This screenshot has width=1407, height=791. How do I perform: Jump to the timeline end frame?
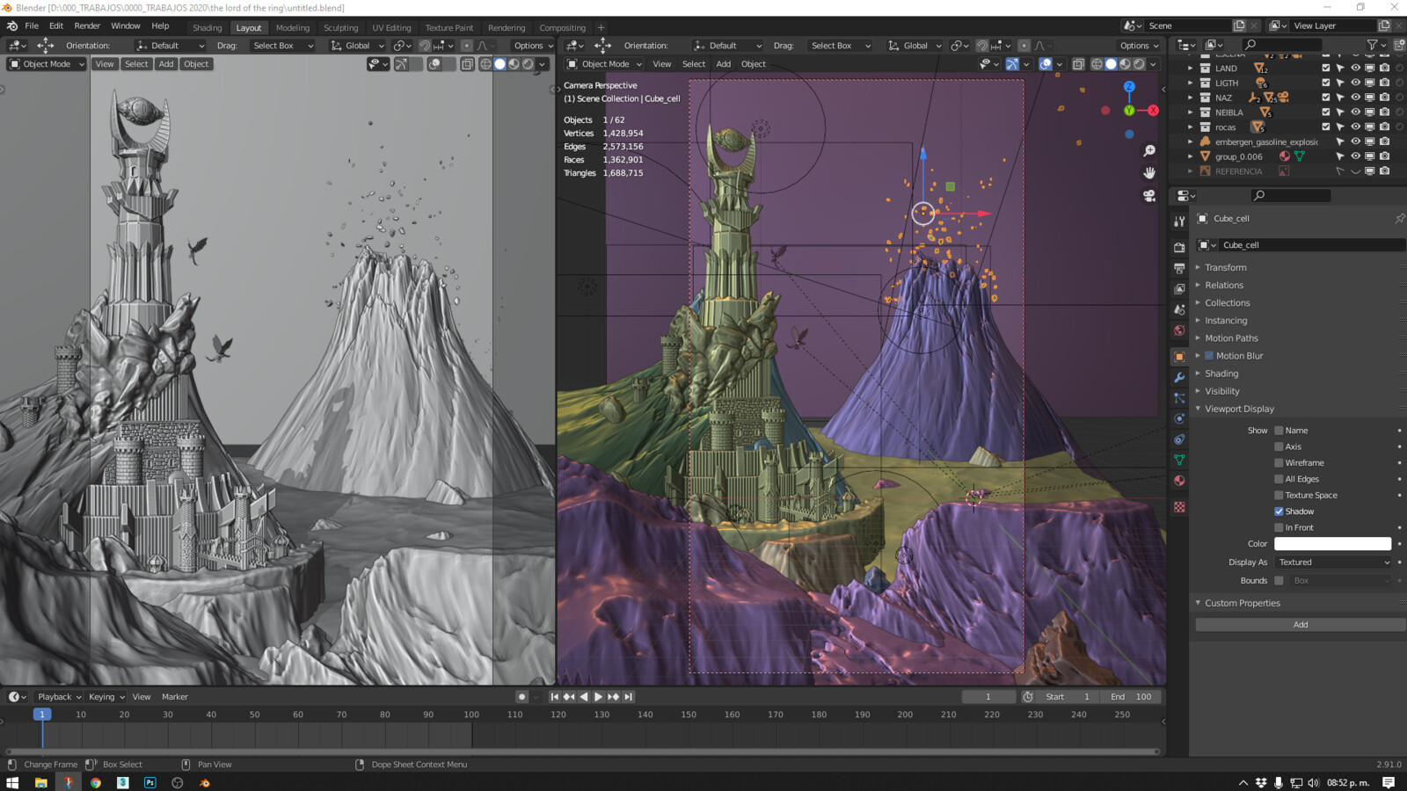[x=628, y=697]
